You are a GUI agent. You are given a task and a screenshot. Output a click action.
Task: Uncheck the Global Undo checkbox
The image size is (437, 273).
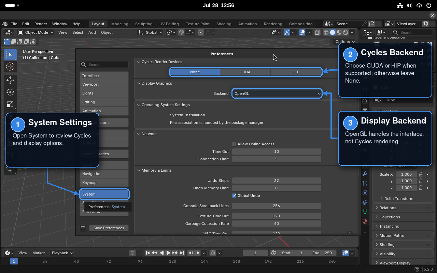click(234, 196)
